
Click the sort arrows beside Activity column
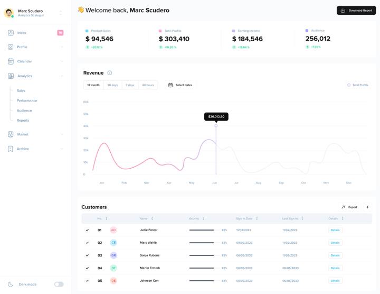point(203,218)
